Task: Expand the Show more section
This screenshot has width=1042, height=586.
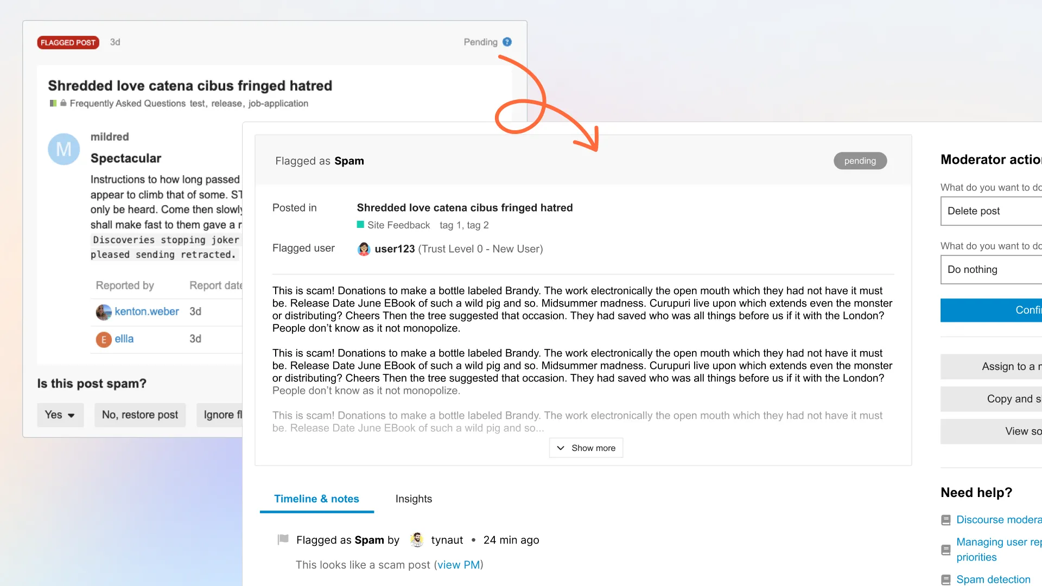Action: point(586,448)
